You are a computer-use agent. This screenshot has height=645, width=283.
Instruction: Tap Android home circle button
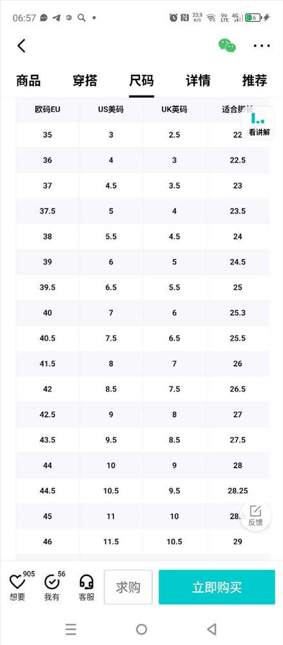pos(142,629)
